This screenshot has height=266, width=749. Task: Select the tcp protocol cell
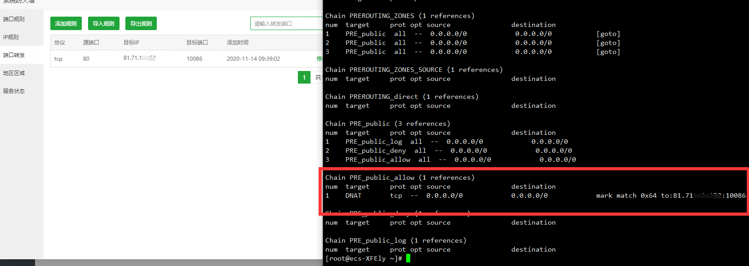tap(58, 59)
